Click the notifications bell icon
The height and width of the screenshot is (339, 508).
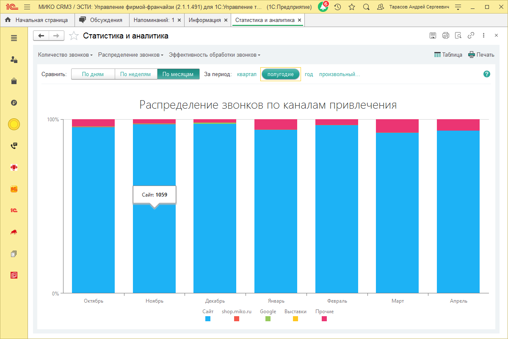[323, 7]
